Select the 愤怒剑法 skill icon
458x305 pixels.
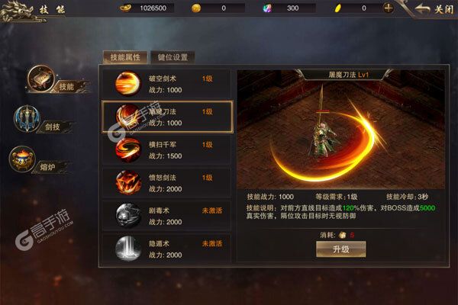(x=128, y=183)
